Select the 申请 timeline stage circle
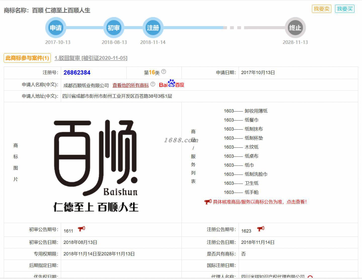The image size is (362, 279). (x=56, y=28)
